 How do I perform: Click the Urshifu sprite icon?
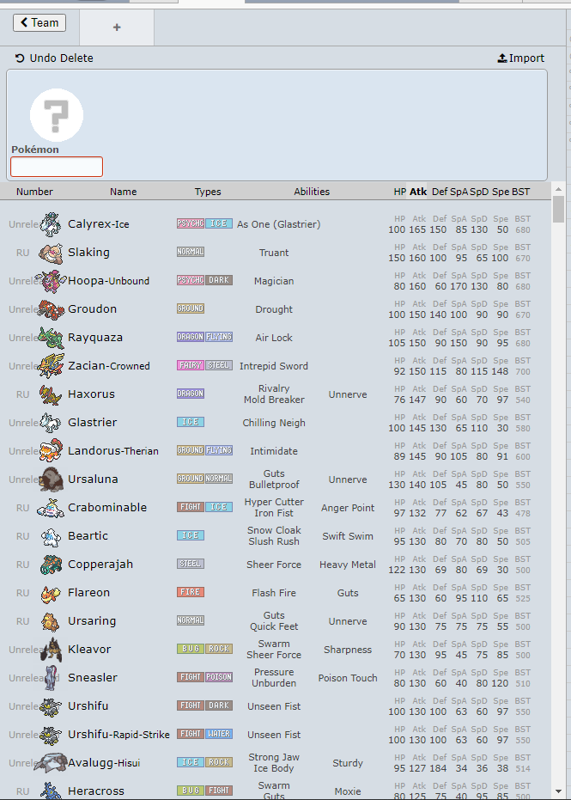pos(51,706)
